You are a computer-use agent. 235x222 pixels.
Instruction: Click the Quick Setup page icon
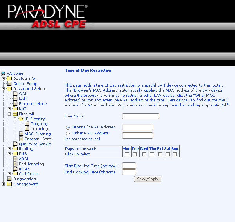tap(9, 83)
